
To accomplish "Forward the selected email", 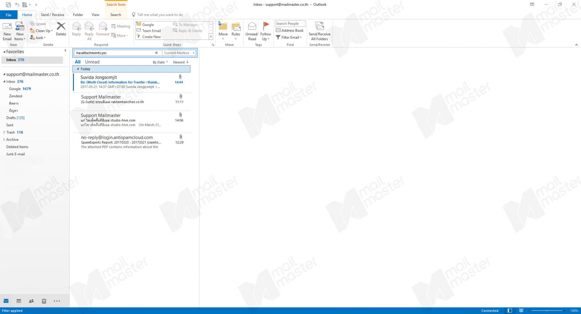I will (x=103, y=29).
